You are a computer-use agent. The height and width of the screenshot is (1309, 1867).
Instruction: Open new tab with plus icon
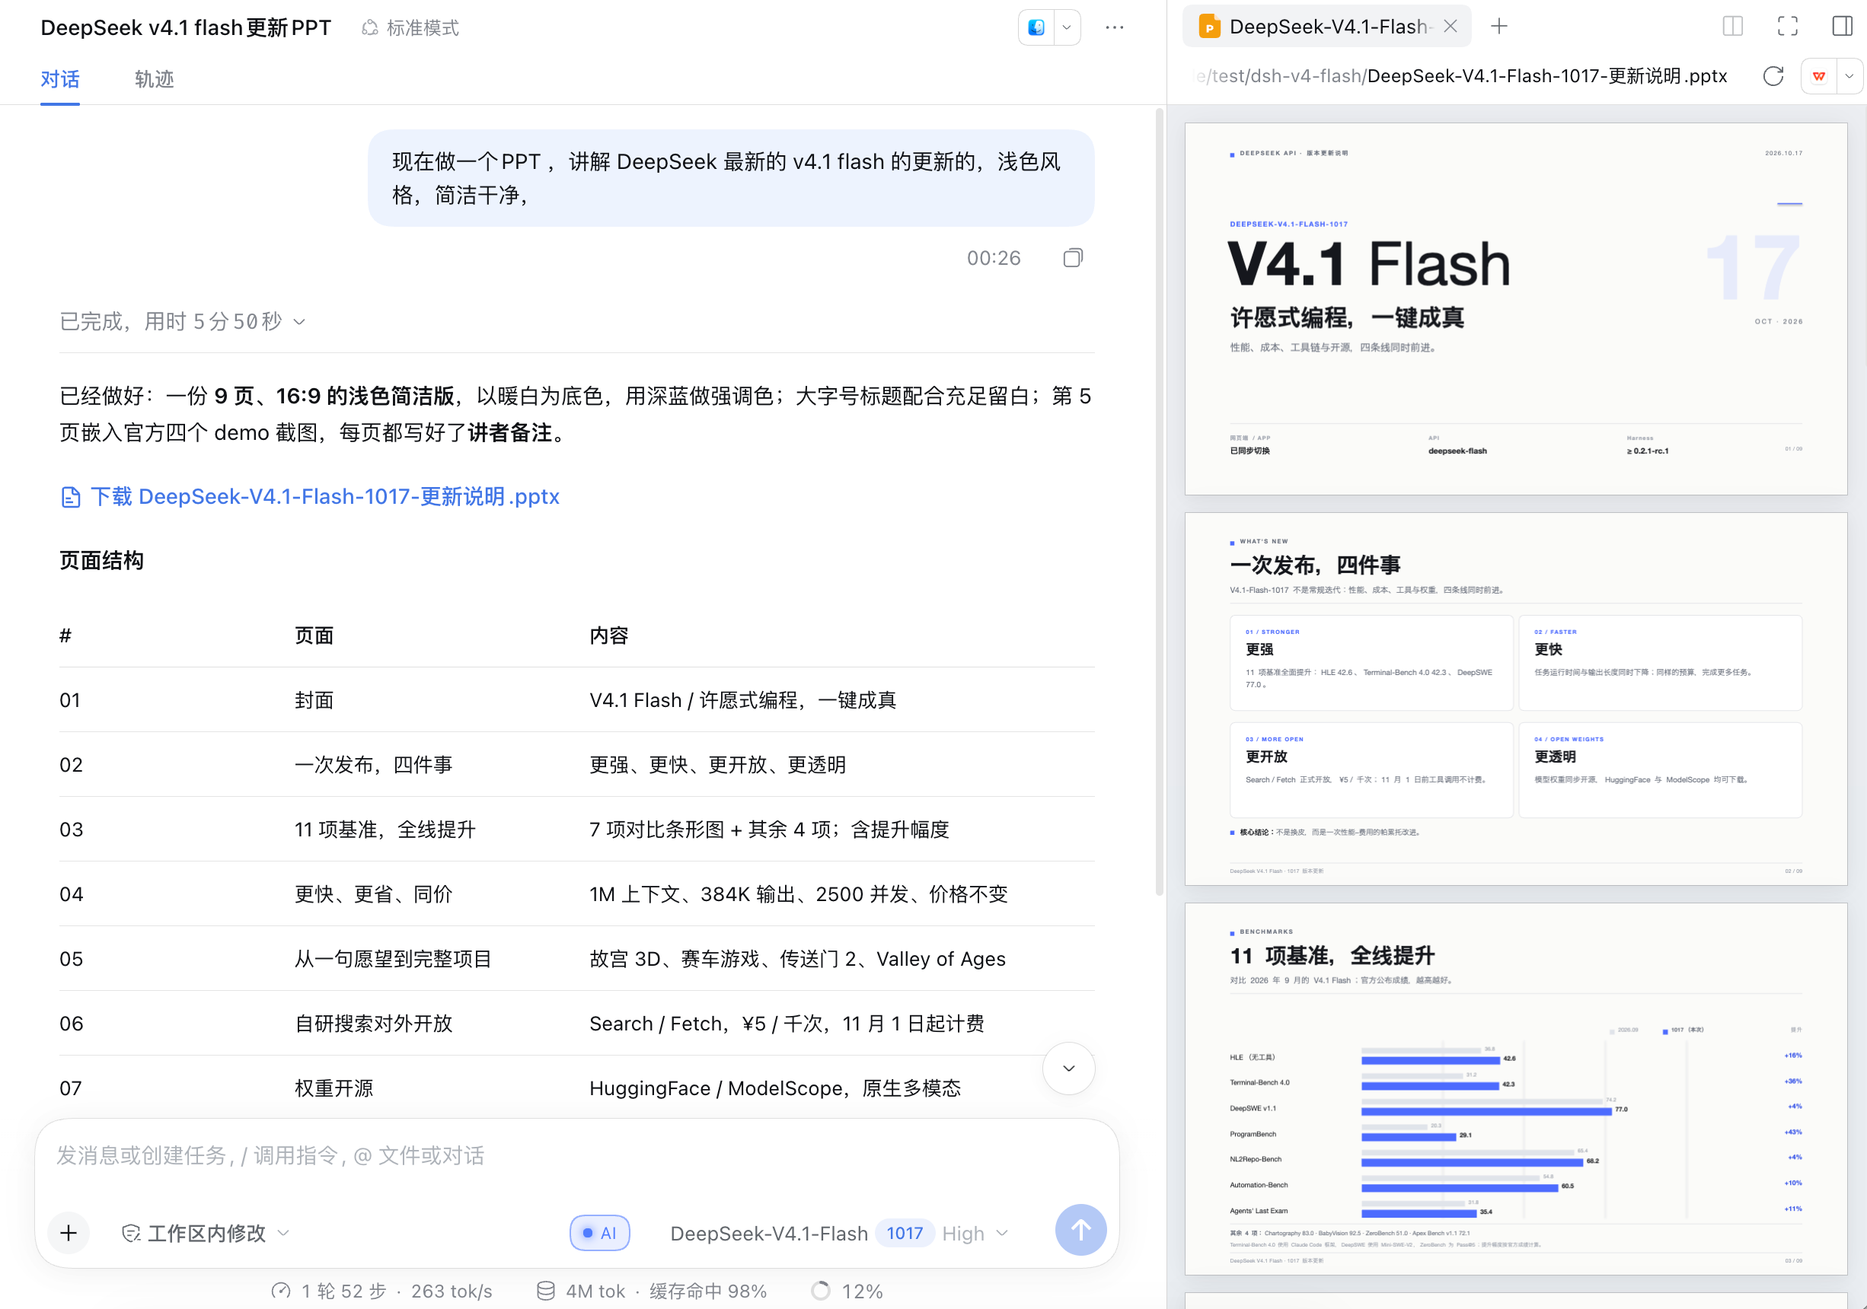[1498, 27]
